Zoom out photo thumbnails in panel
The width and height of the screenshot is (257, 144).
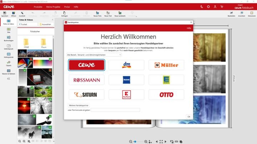point(20,141)
